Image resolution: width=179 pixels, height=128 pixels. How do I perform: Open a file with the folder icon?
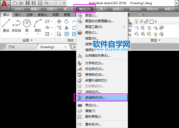[x=21, y=3]
